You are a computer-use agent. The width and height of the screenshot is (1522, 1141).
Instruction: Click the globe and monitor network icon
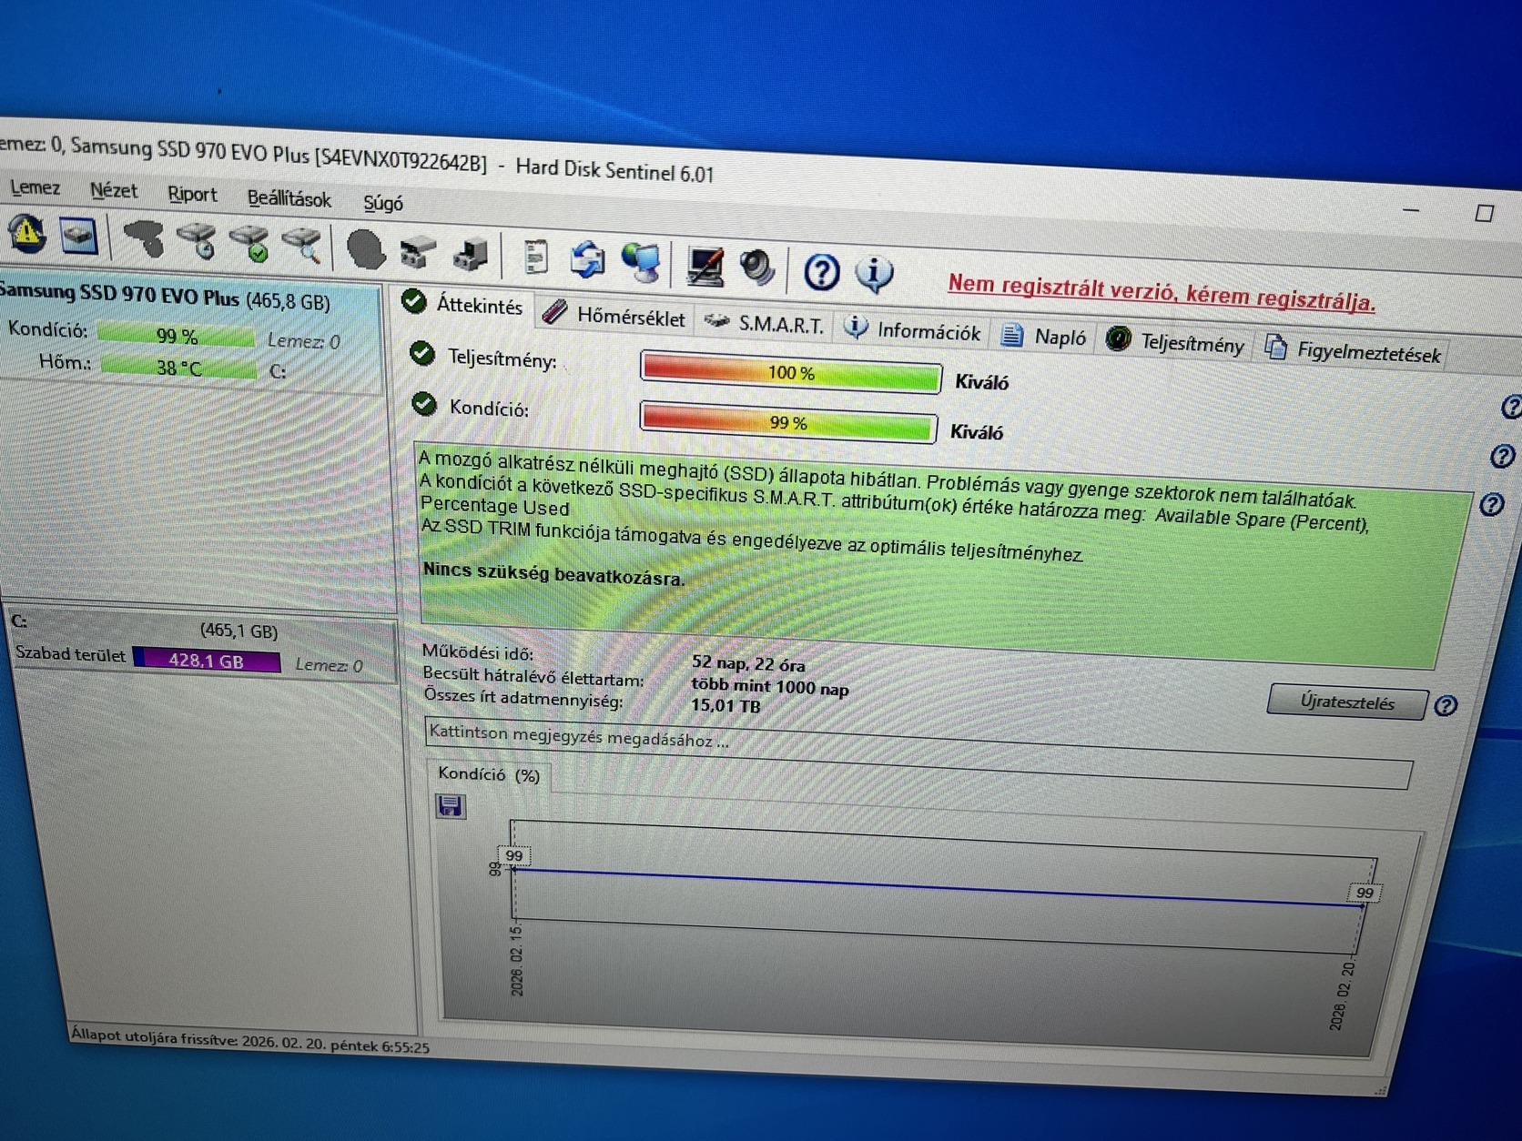coord(642,262)
